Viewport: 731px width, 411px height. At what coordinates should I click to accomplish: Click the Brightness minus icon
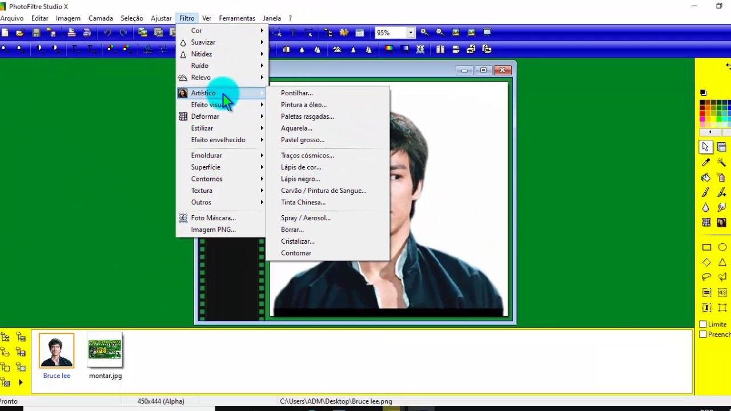point(5,49)
